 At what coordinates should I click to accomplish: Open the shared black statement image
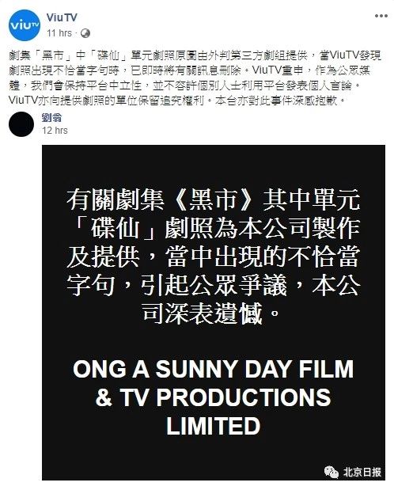pyautogui.click(x=214, y=312)
